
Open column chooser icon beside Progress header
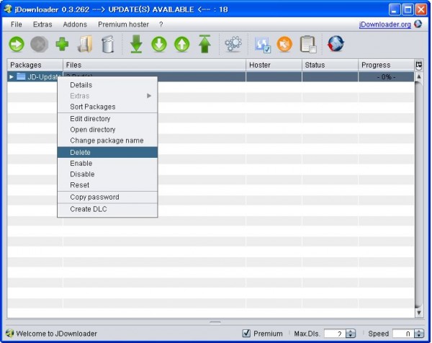418,65
